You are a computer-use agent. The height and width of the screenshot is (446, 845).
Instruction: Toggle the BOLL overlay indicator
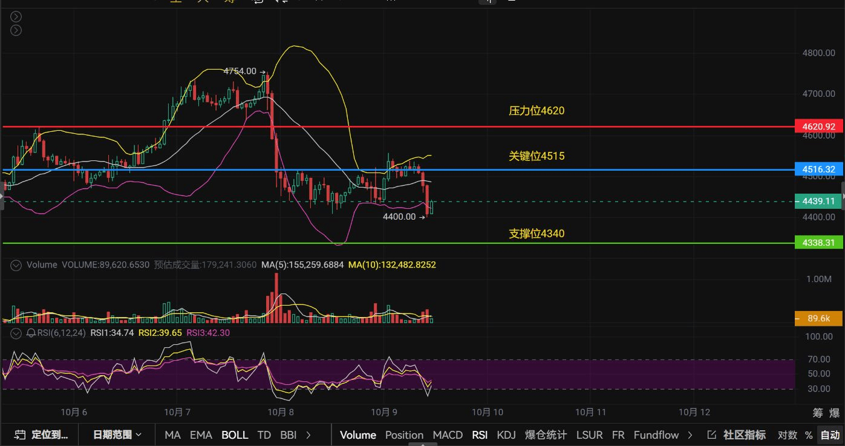point(235,435)
